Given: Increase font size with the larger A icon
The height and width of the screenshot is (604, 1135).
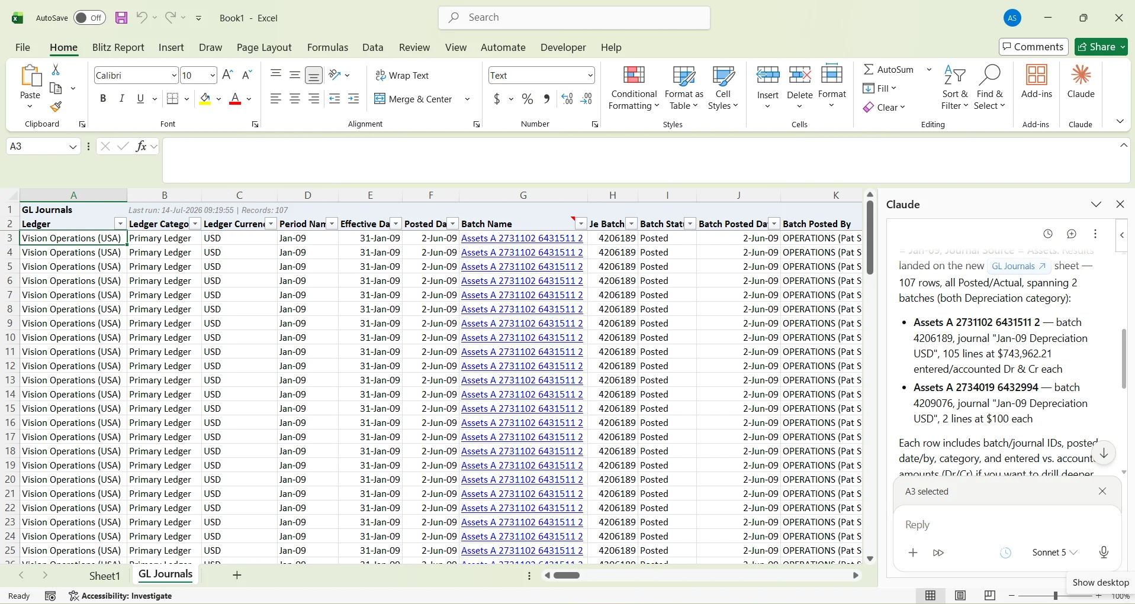Looking at the screenshot, I should 227,75.
